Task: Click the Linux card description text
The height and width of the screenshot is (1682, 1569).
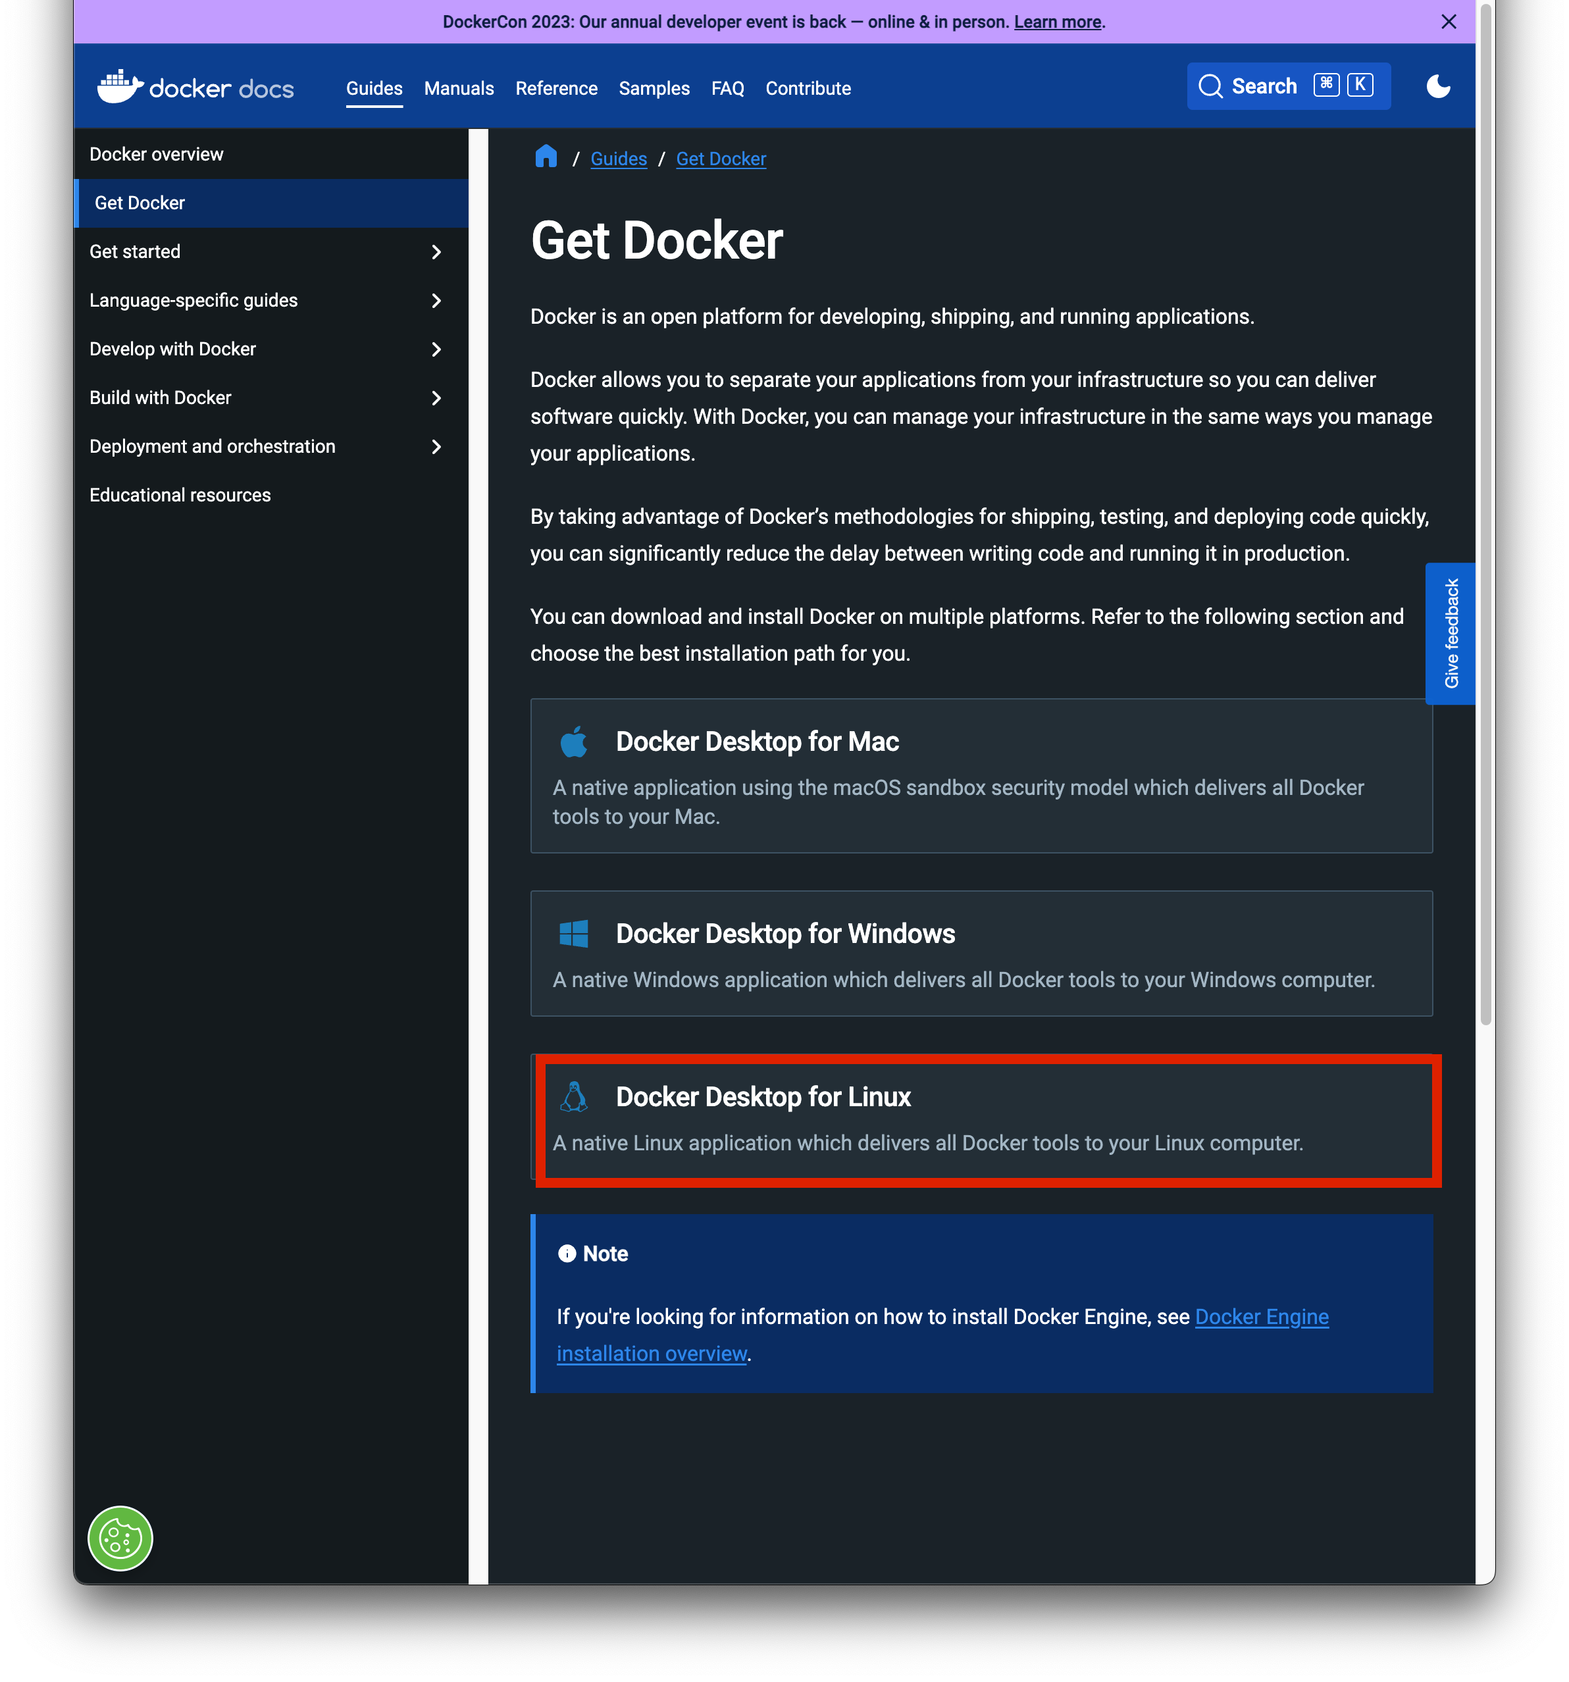Action: click(x=927, y=1143)
